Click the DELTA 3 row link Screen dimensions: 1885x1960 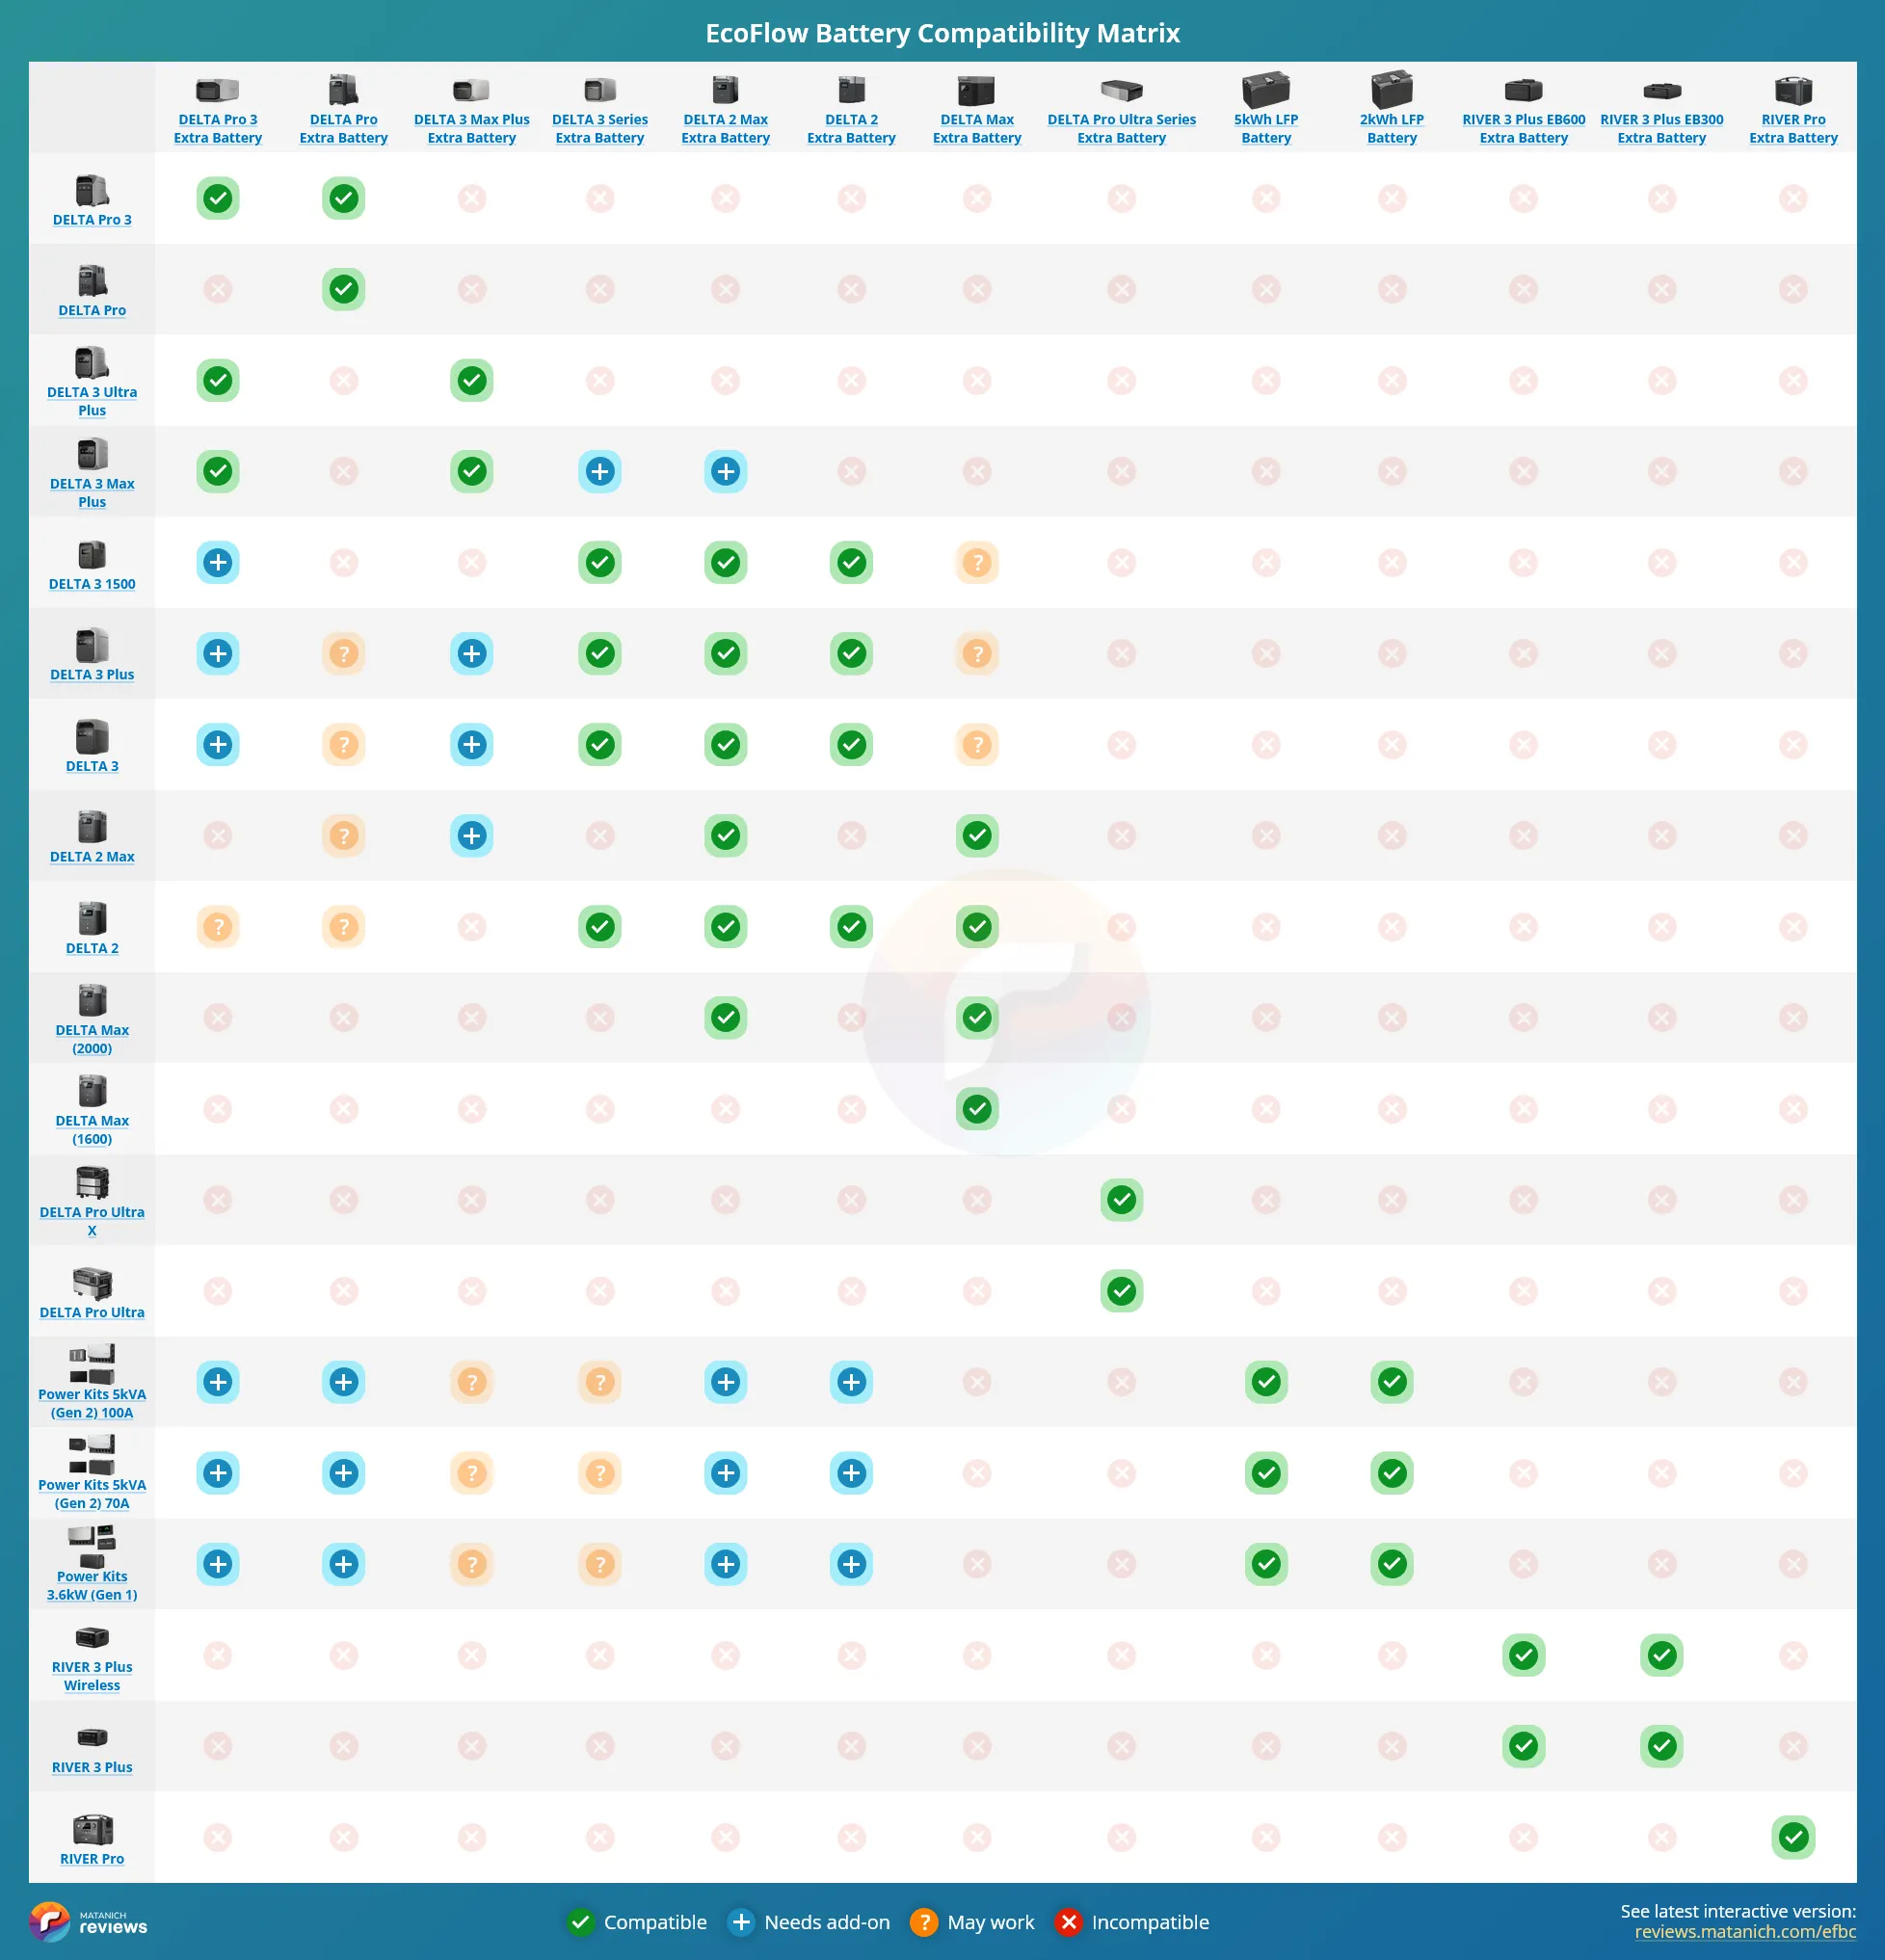click(92, 766)
